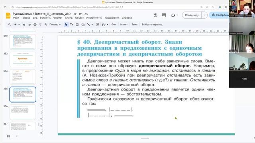Click the Гоша participant tile
The width and height of the screenshot is (255, 143).
click(242, 79)
